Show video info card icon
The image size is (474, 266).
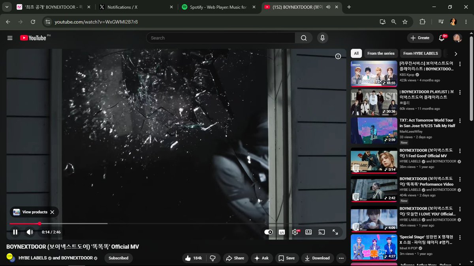(338, 56)
